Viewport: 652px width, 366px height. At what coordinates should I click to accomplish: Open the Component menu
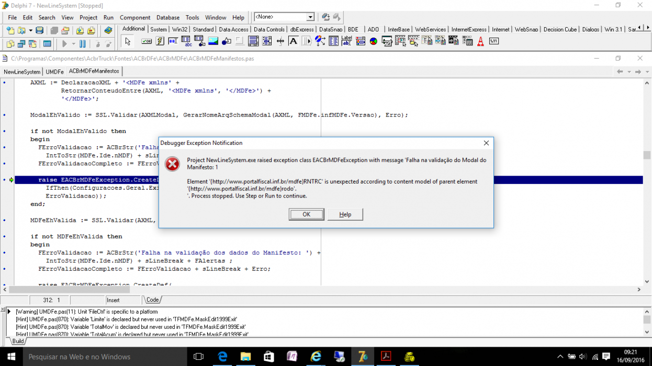pos(135,17)
